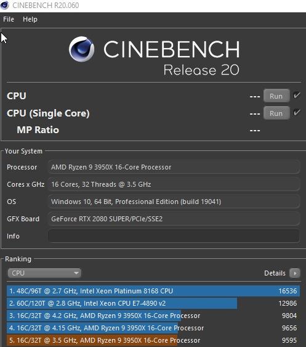The width and height of the screenshot is (306, 347).
Task: Toggle the CPU Single Core checkbox
Action: coord(297,113)
